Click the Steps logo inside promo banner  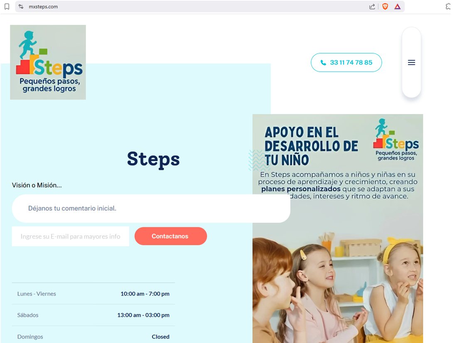click(x=396, y=139)
